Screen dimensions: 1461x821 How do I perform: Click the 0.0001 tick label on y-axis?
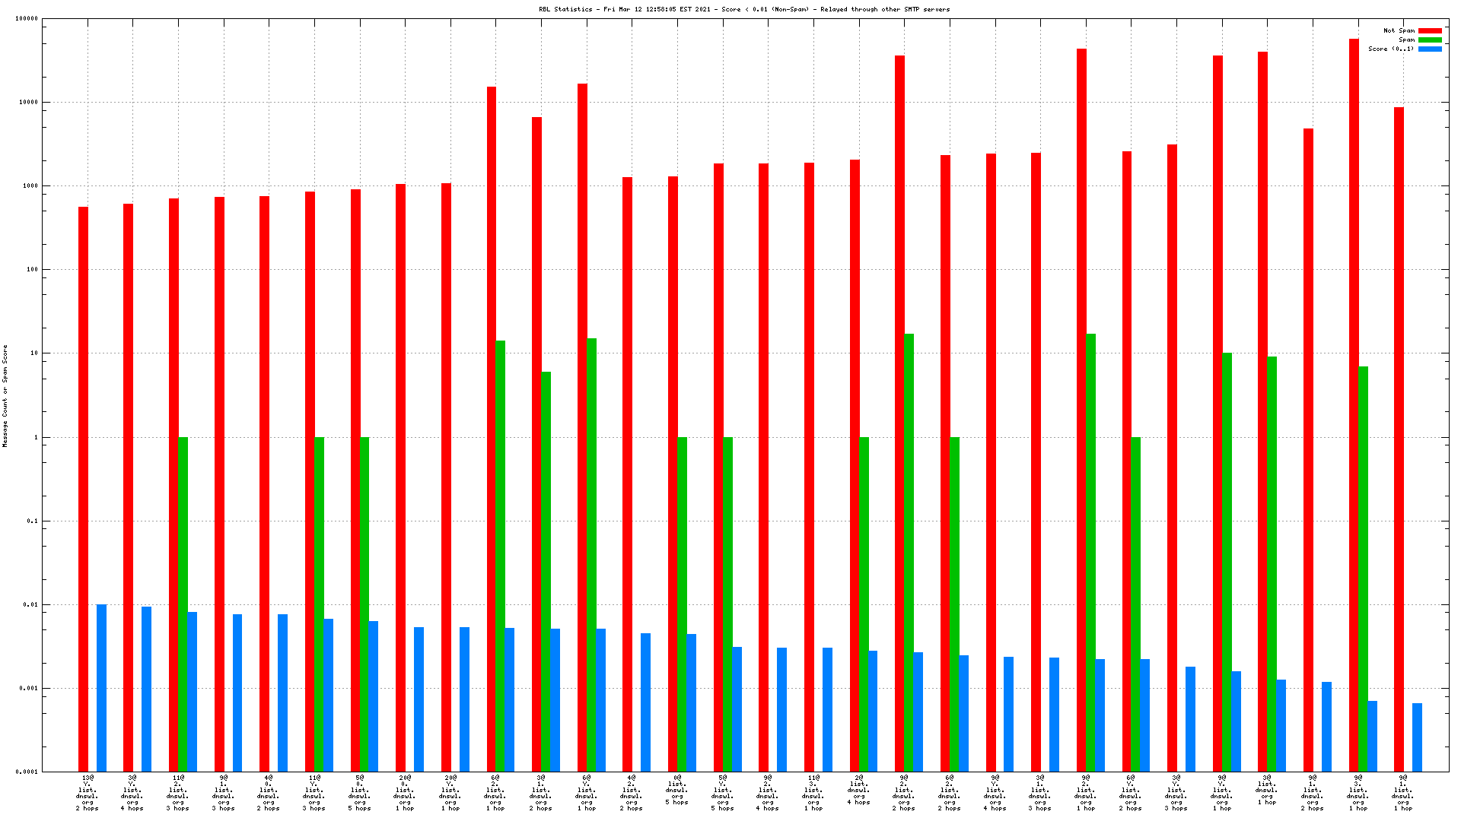(x=27, y=772)
